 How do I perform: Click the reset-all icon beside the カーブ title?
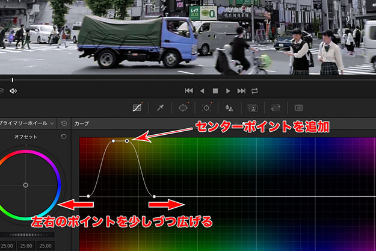click(64, 123)
